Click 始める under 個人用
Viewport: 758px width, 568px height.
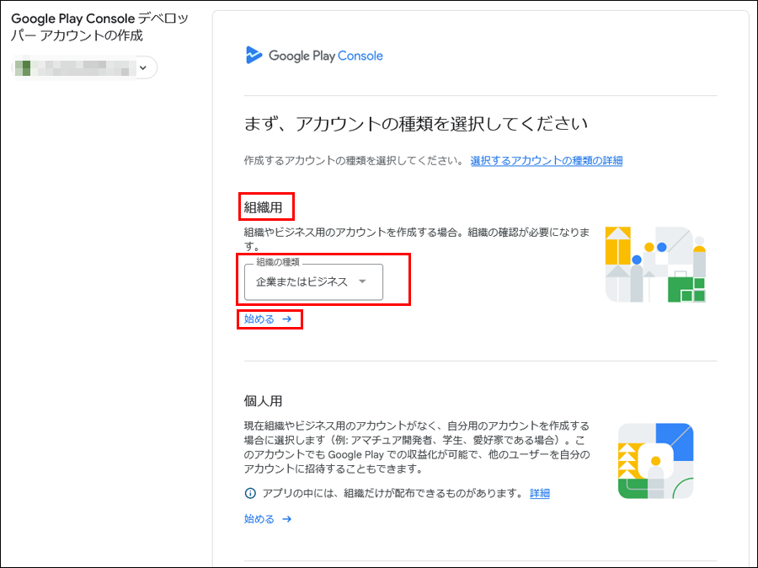click(268, 519)
